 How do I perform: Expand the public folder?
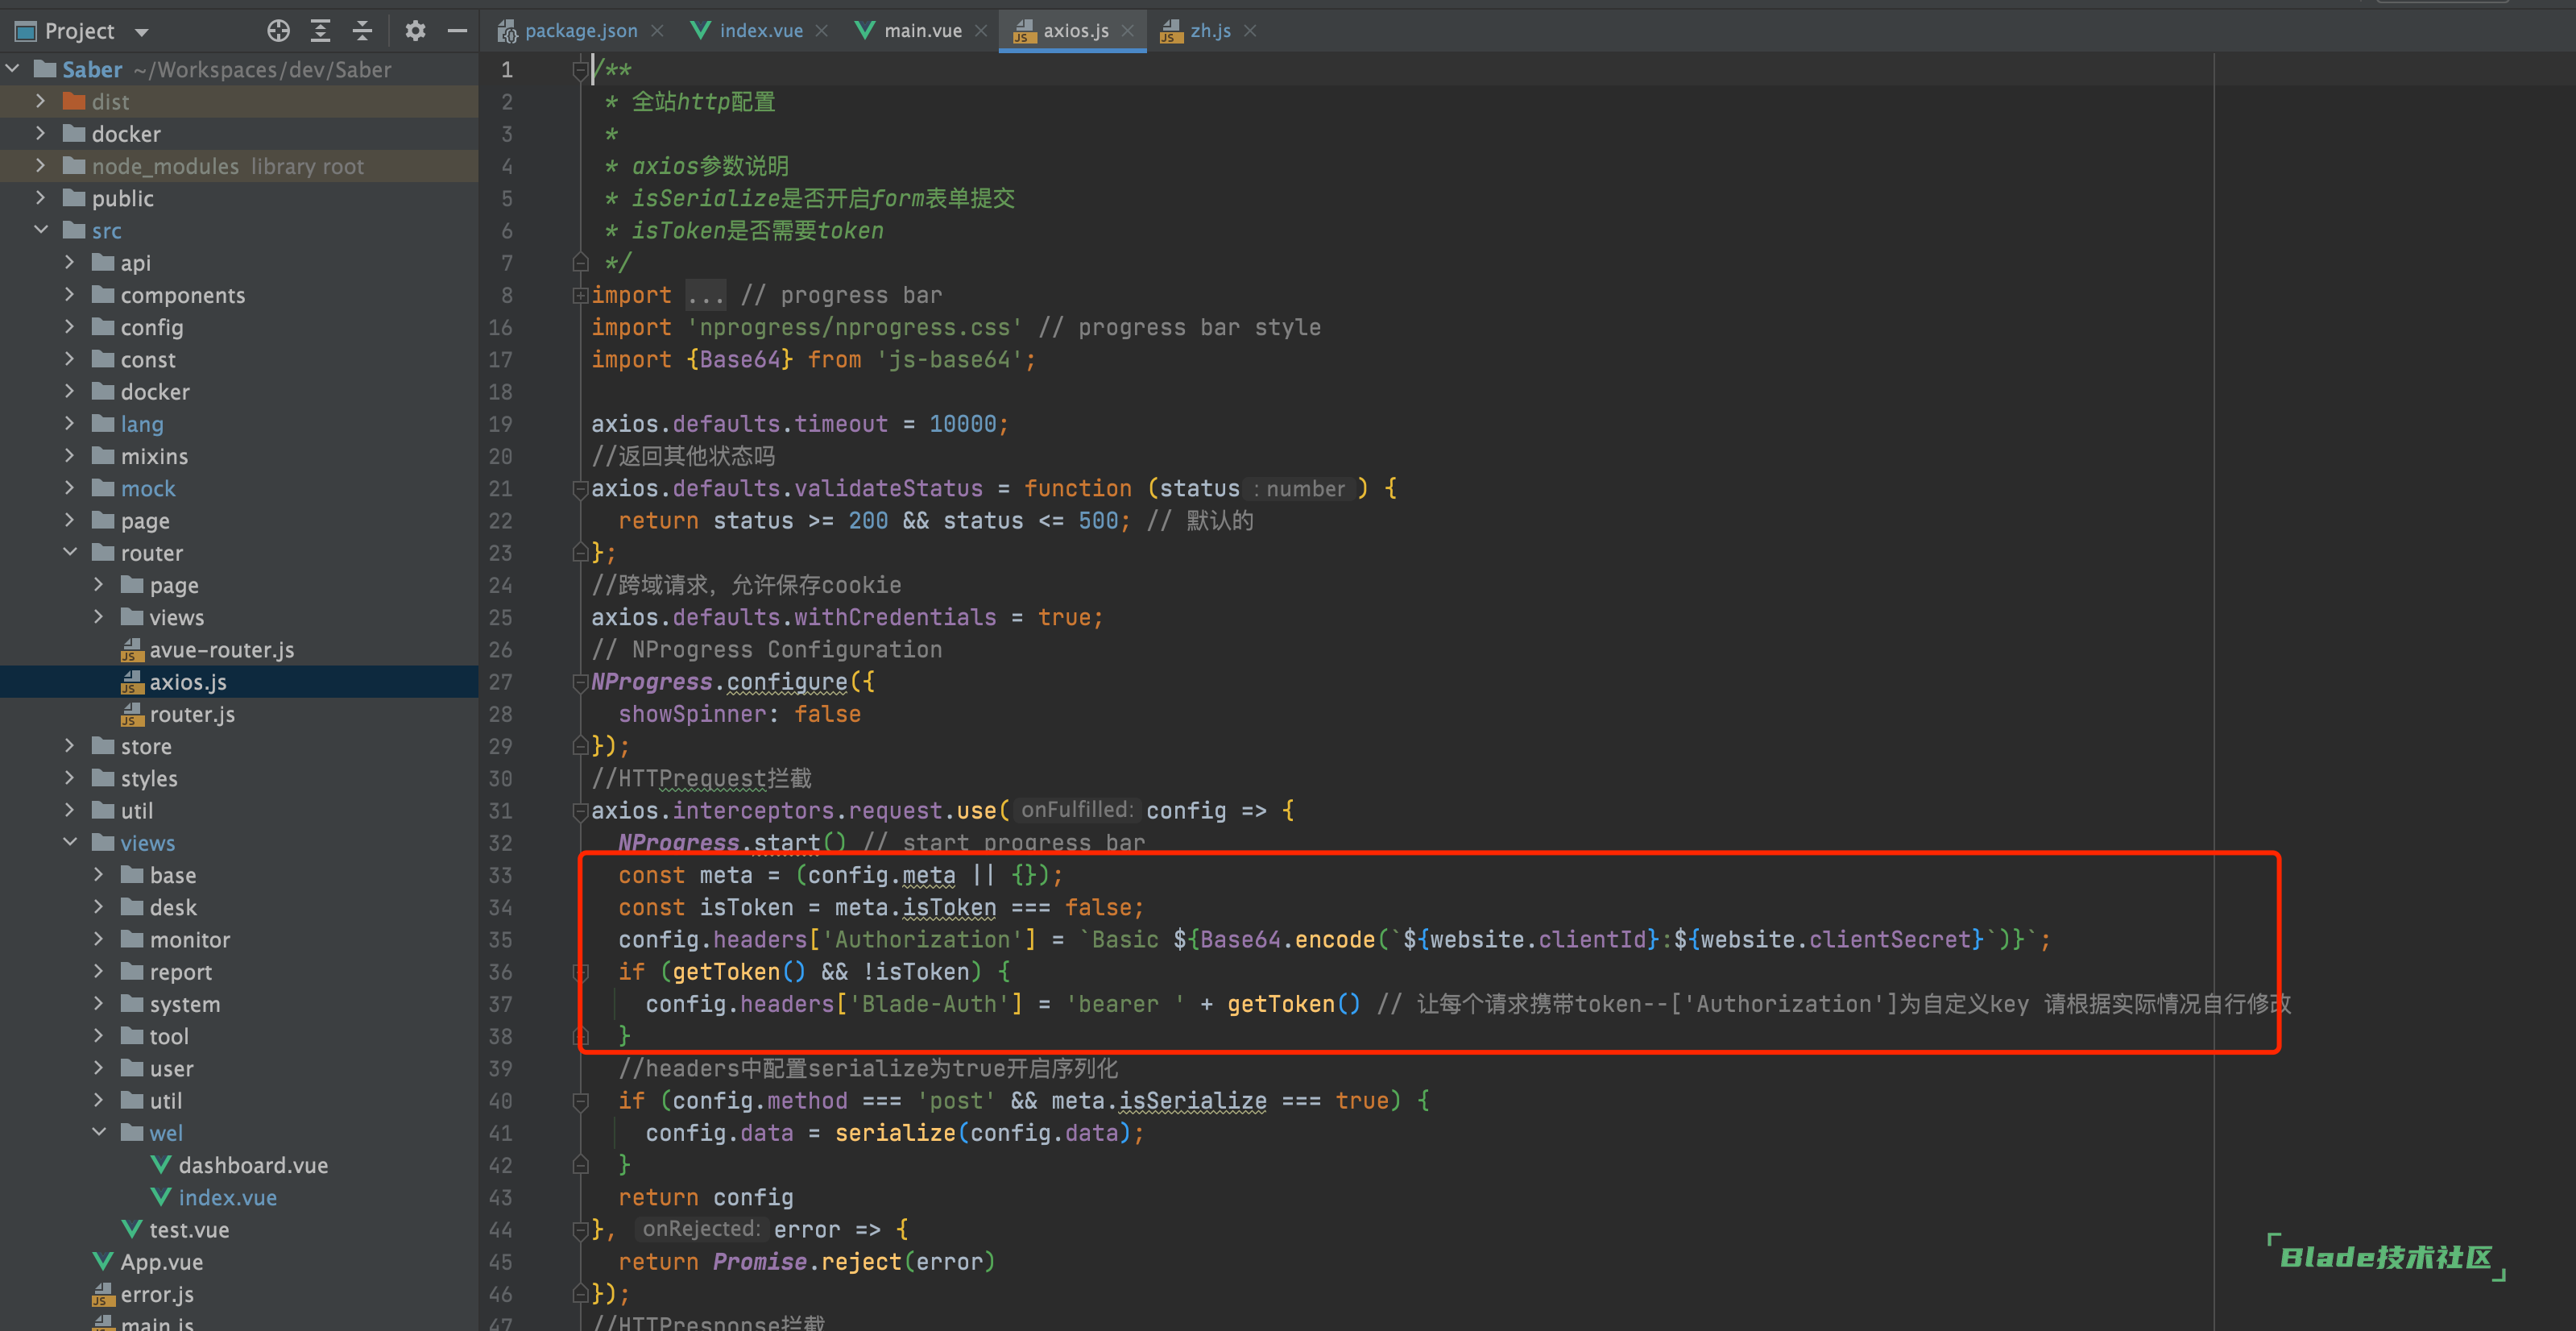(x=41, y=198)
